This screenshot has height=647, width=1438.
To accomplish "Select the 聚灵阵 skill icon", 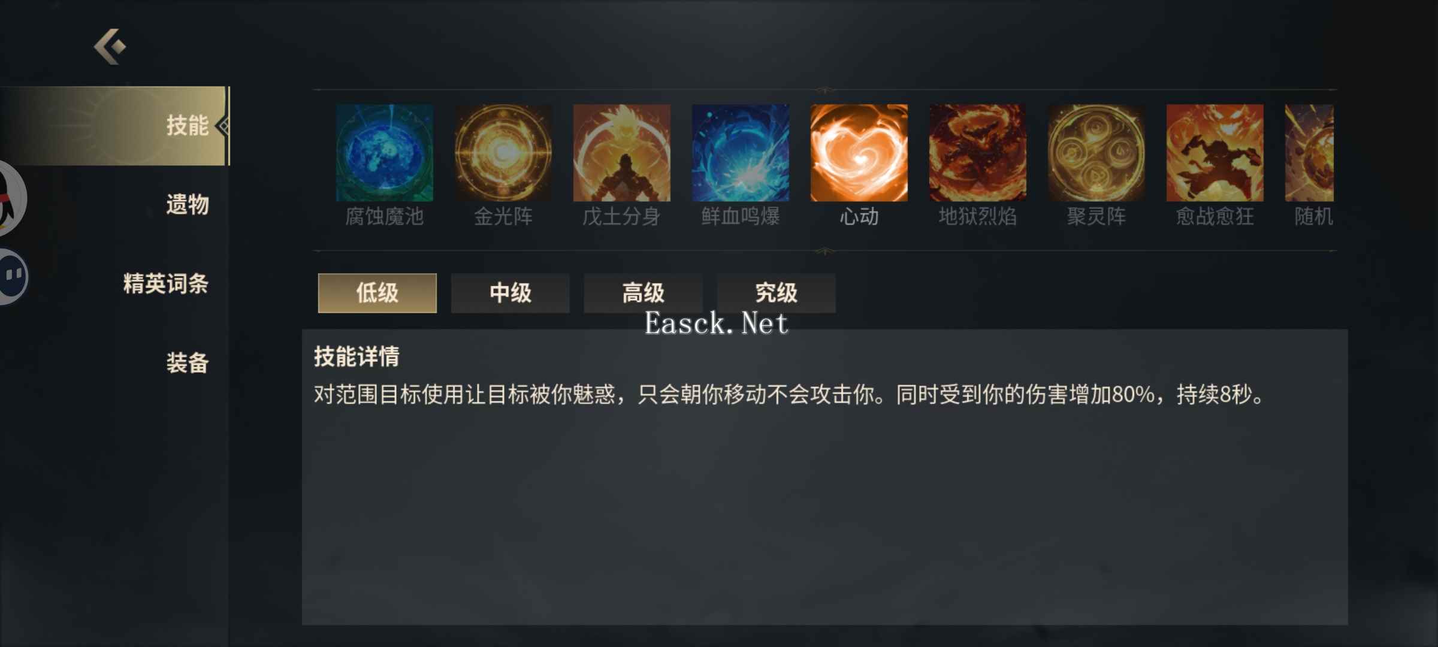I will [x=1096, y=153].
